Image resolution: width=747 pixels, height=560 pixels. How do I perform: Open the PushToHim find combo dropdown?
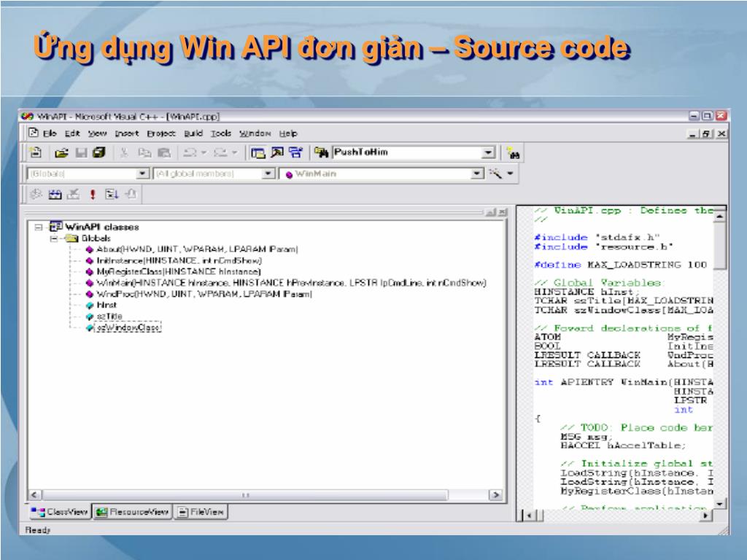pos(488,153)
